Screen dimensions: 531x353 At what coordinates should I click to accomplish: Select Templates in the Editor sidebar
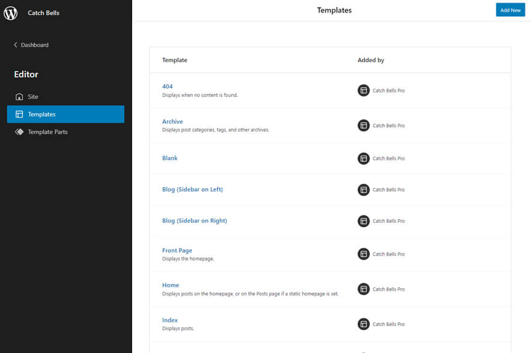point(41,114)
